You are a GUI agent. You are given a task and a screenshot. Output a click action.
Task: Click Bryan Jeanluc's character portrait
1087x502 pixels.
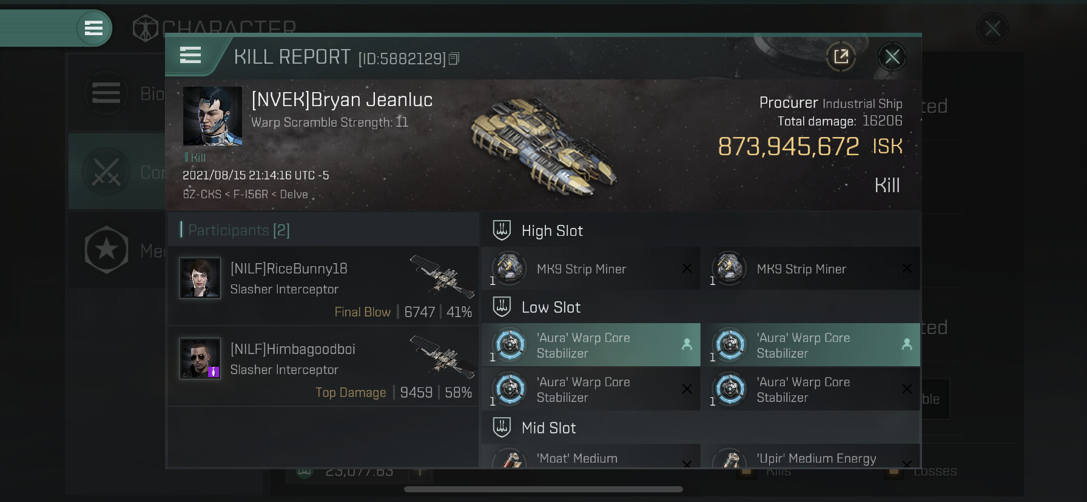click(x=212, y=116)
